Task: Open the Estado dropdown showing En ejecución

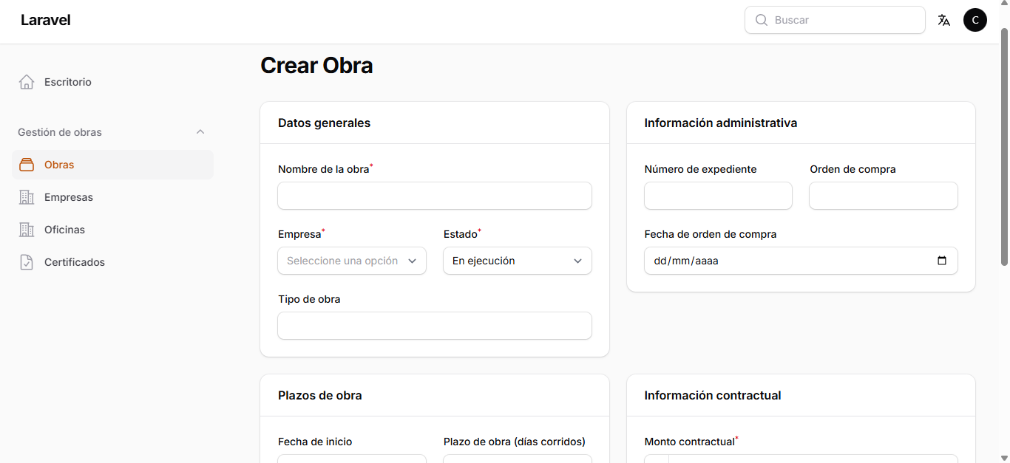Action: click(x=518, y=261)
